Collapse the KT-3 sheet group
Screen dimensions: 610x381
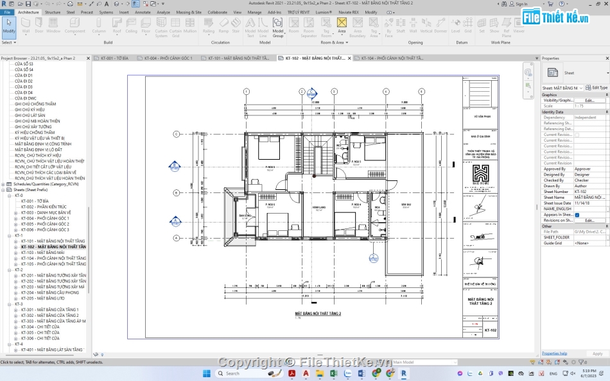[x=10, y=304]
